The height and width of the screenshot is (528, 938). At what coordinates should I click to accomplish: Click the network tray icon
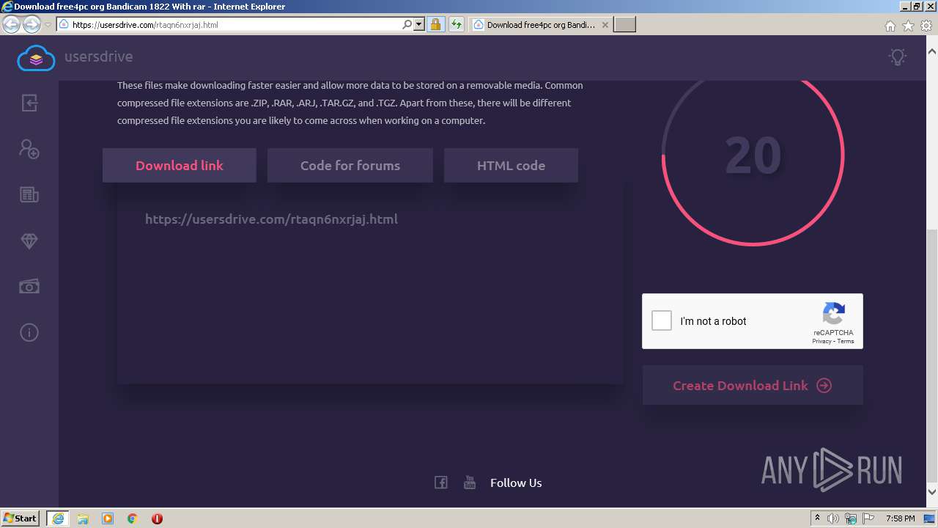(852, 518)
